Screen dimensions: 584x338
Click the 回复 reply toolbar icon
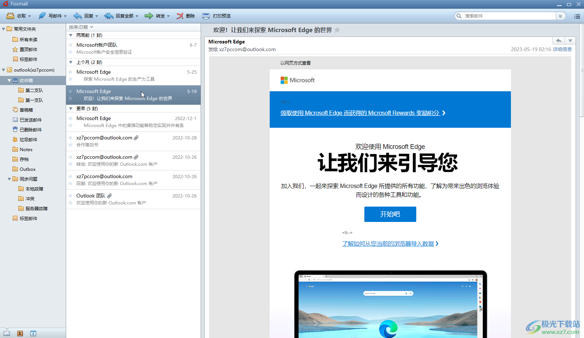(77, 16)
